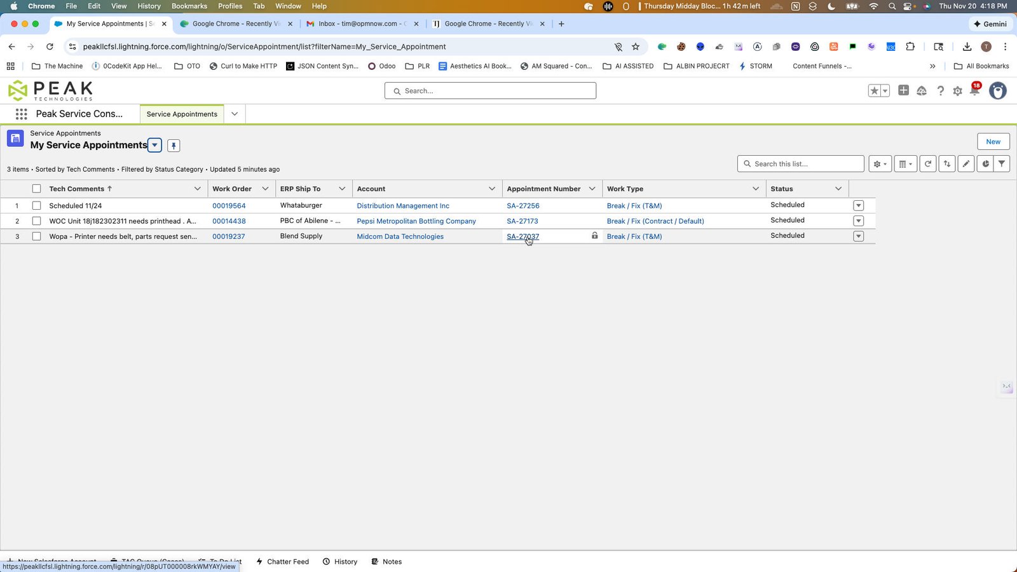This screenshot has width=1017, height=572.
Task: Select checkbox for WOC Unit row
Action: 36,221
